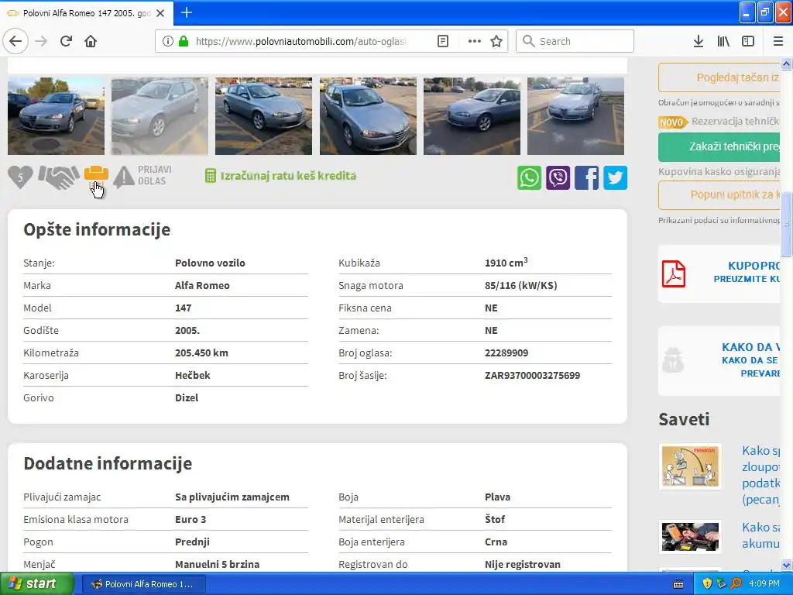Click Izračunaj ratu keš kredita link
The width and height of the screenshot is (793, 595).
pyautogui.click(x=288, y=176)
